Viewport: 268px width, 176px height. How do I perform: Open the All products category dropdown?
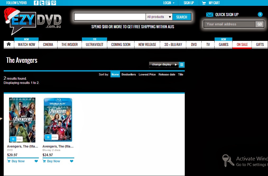[x=159, y=17]
